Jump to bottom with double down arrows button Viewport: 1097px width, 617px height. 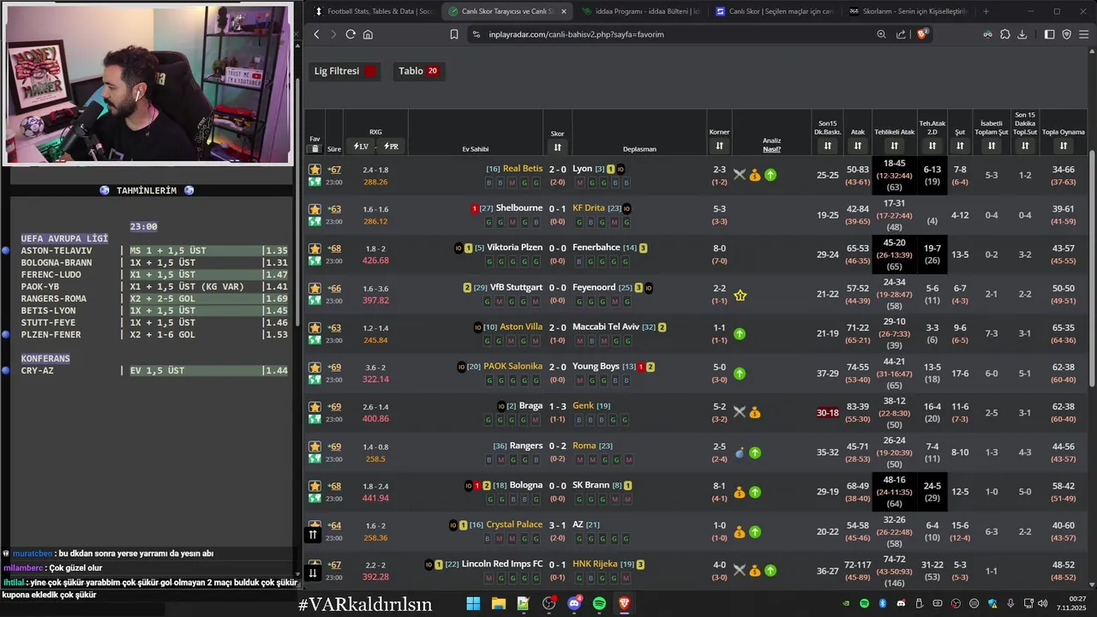coord(313,573)
